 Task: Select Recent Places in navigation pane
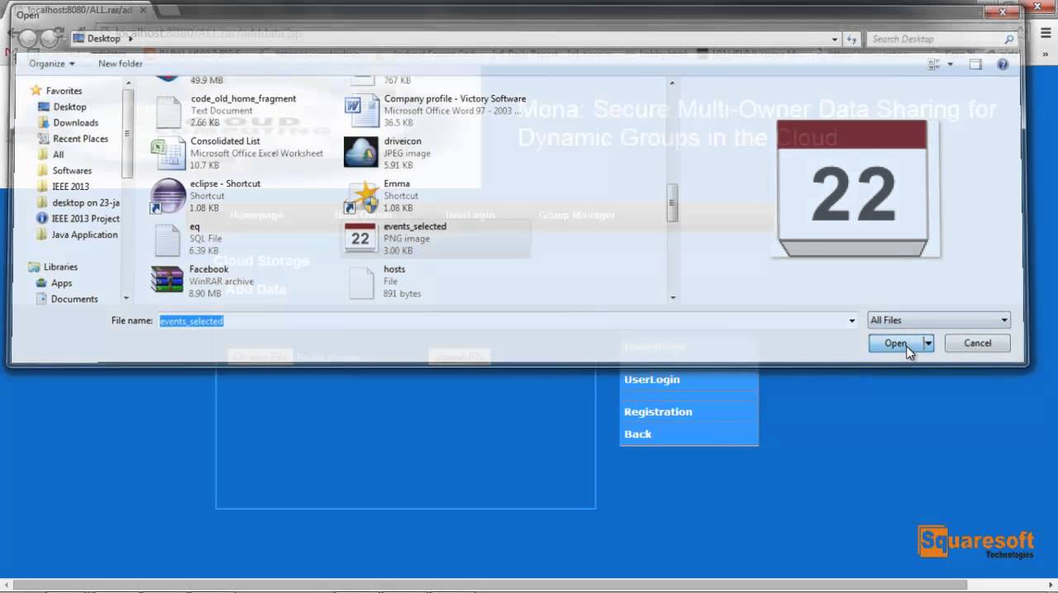(80, 139)
